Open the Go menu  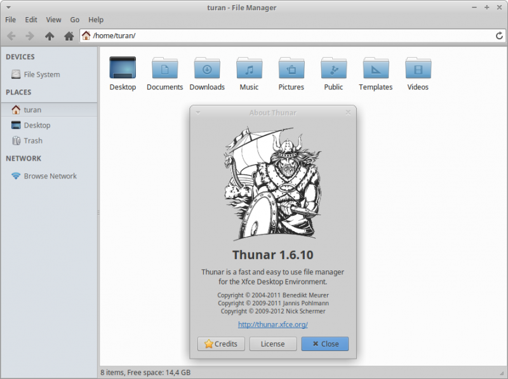(74, 20)
